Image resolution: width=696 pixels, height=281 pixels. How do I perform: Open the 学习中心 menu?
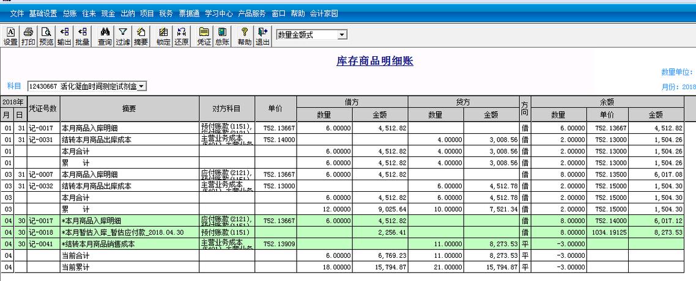point(218,13)
